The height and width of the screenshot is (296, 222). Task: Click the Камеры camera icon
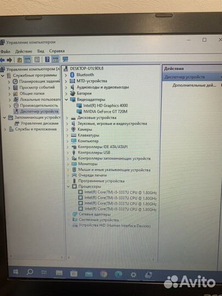click(x=73, y=129)
